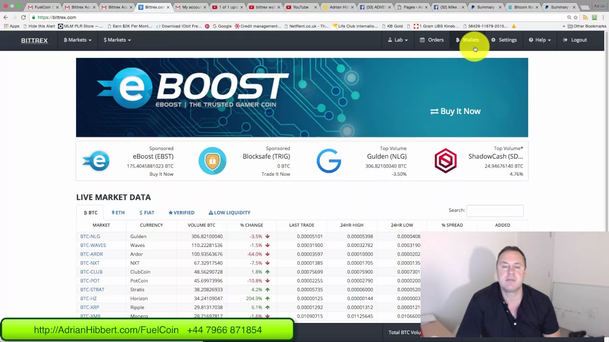Sort by 24HR HIGH column header
This screenshot has height=342, width=609.
click(x=352, y=225)
